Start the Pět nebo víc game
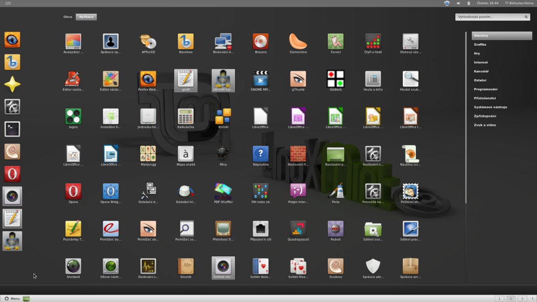 coord(261,193)
